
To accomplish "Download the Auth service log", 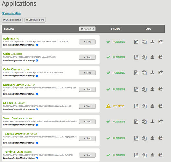I will 153,41.
